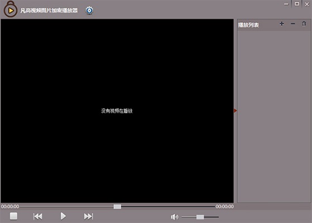Click the elapsed time 00:00:00 label at left
Viewport: 312px width, 223px height.
(10, 206)
